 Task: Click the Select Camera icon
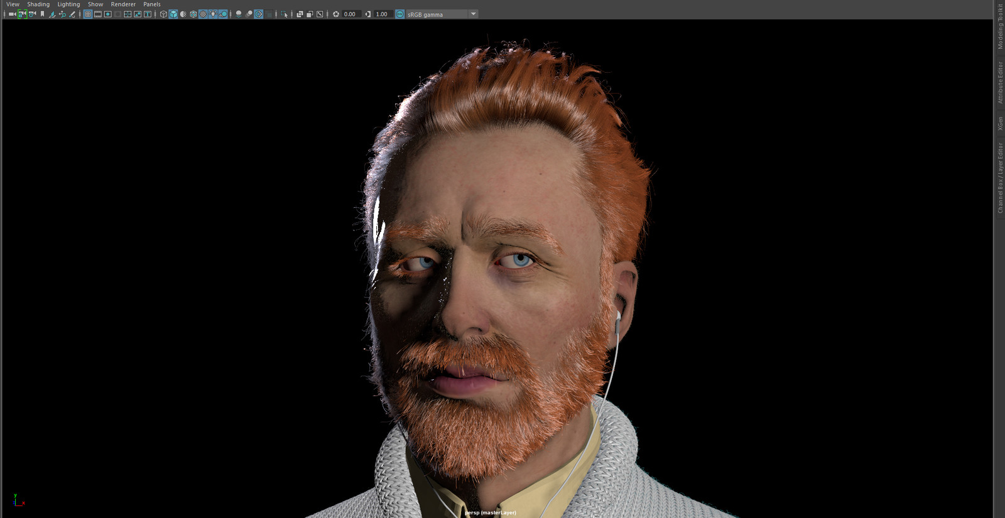(13, 14)
